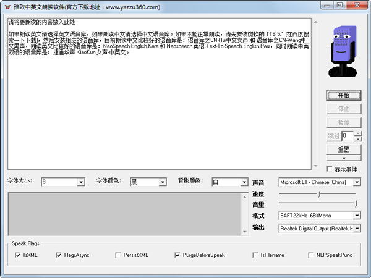Viewport: 371px width, 278px height.
Task: Increase the 跳过 skip value with up arrow
Action: pos(358,133)
